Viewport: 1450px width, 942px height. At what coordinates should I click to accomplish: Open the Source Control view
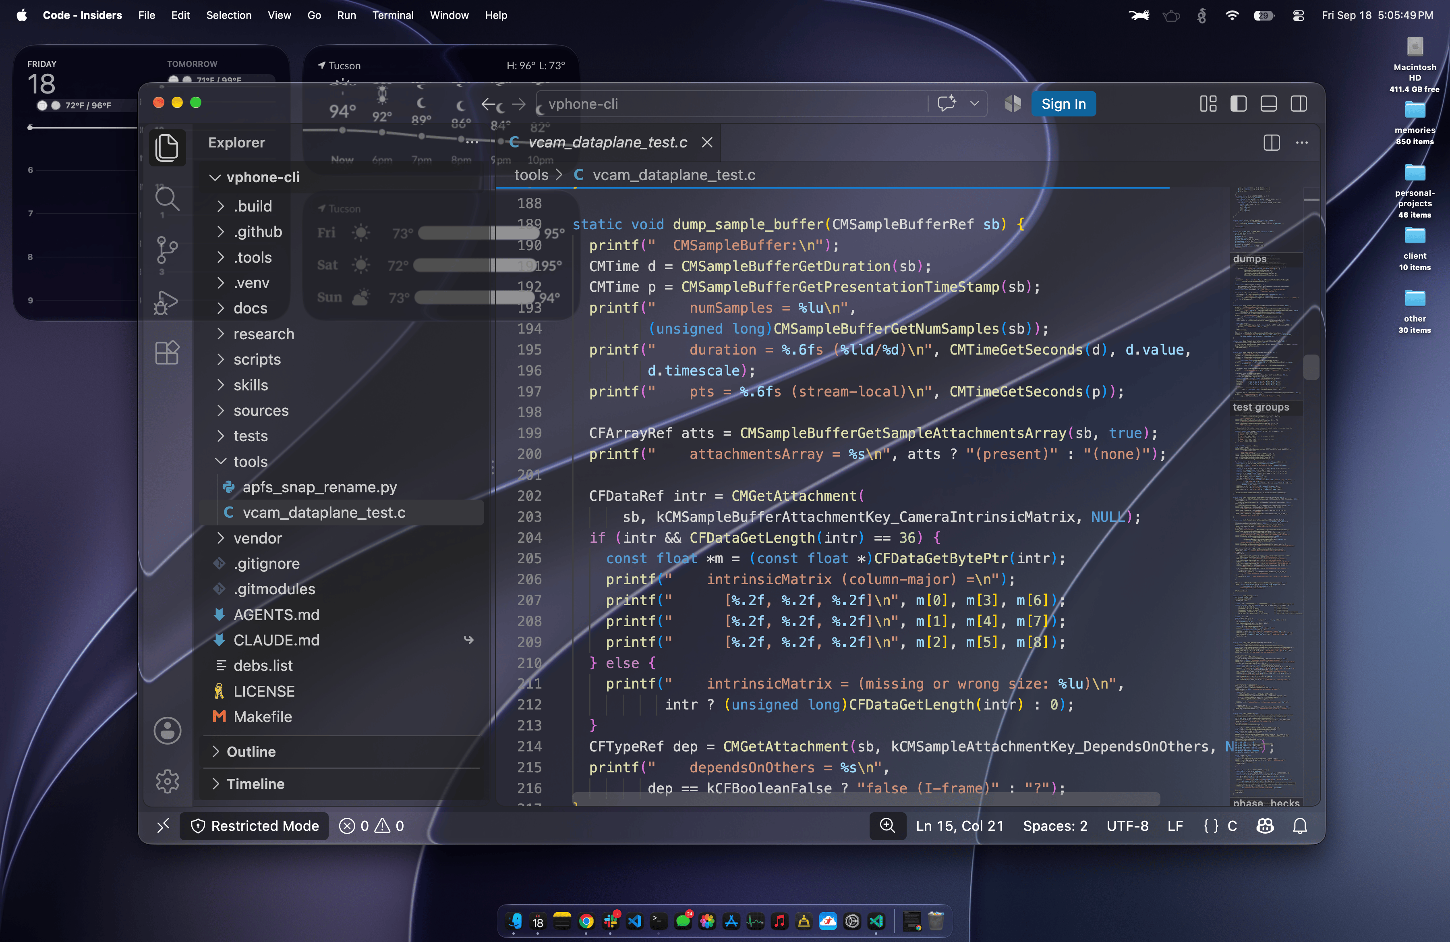[x=167, y=250]
